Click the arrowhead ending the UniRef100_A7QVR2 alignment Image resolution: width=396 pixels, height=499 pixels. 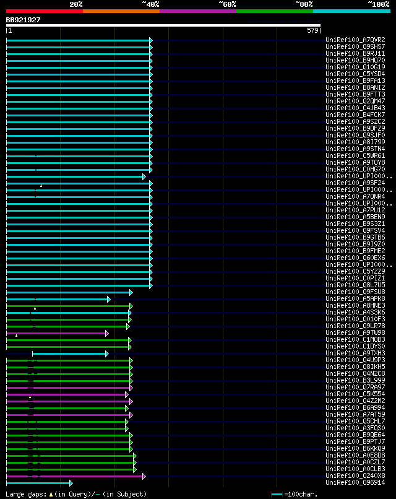pos(151,40)
